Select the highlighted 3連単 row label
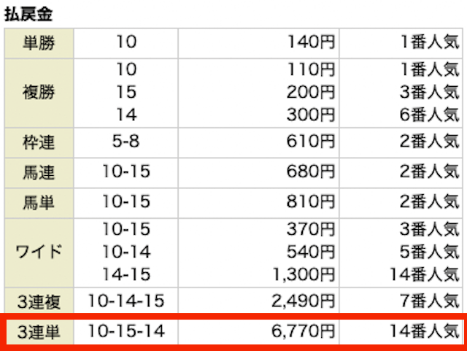 pos(39,332)
